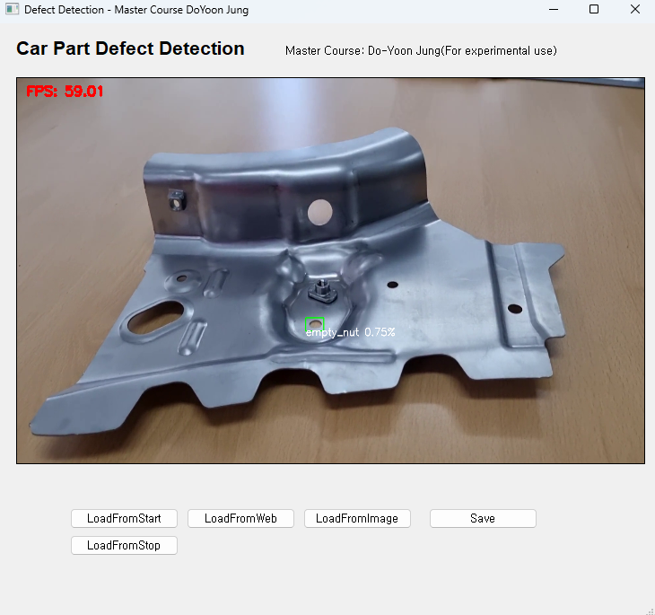Click the red FPS counter overlay
This screenshot has height=615, width=655.
(65, 92)
